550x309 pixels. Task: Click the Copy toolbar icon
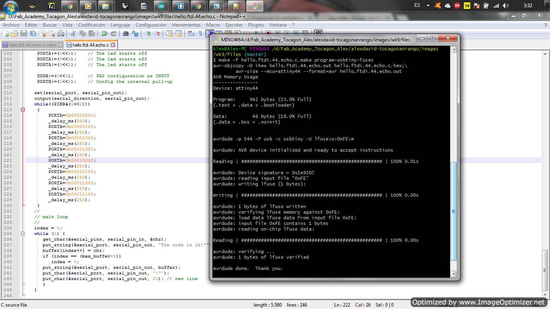pos(83,34)
